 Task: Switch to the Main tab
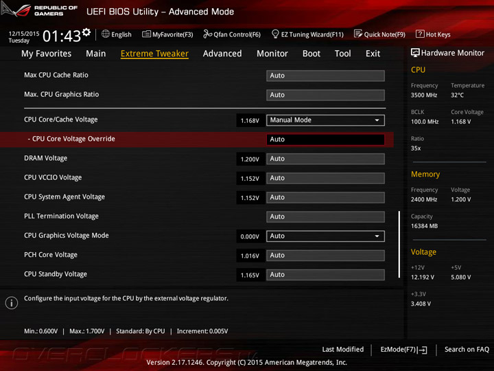(x=96, y=54)
